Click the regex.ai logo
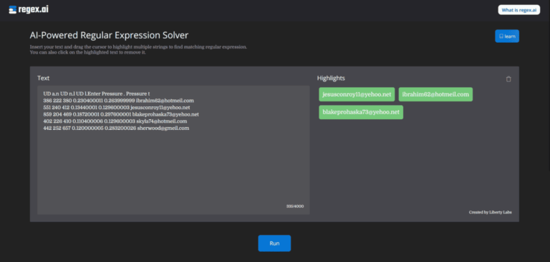Image resolution: width=550 pixels, height=262 pixels. pyautogui.click(x=29, y=9)
